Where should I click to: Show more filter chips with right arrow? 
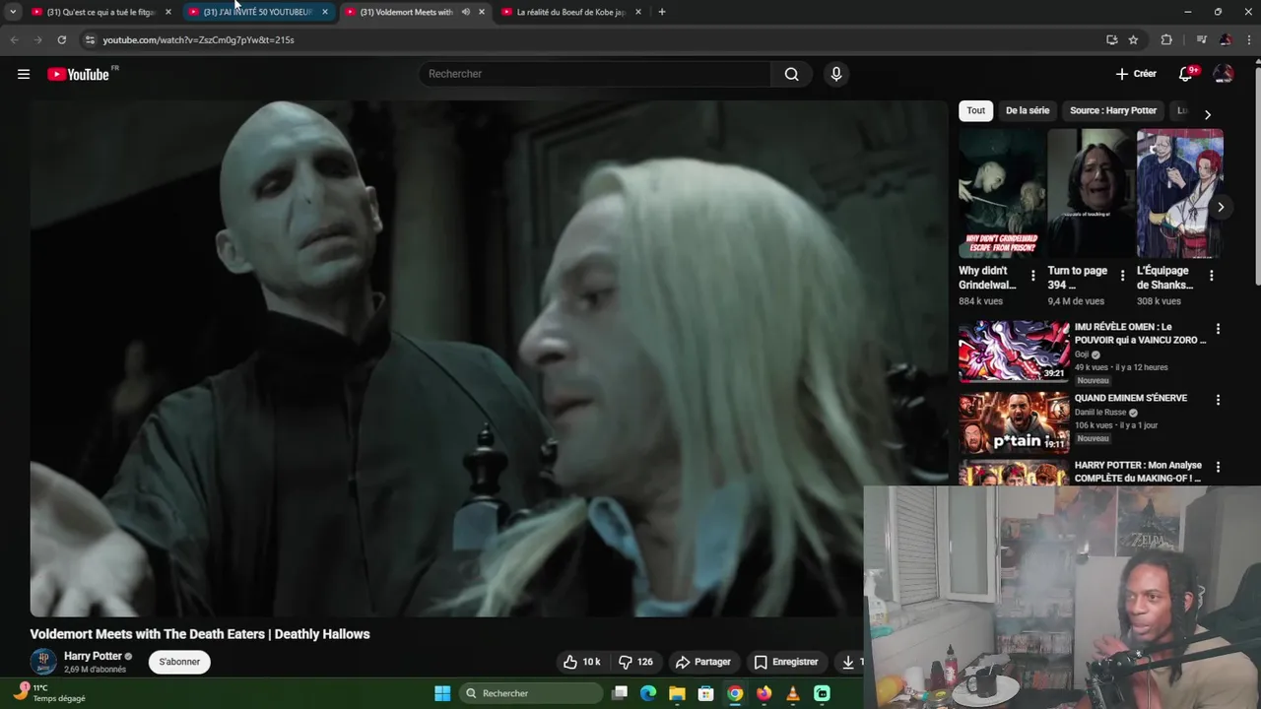coord(1208,114)
